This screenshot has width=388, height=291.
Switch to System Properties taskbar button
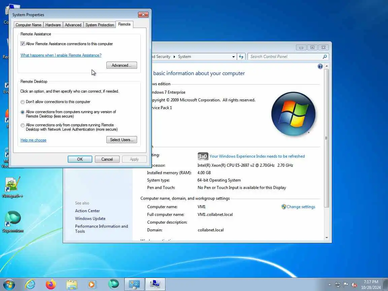coord(155,284)
